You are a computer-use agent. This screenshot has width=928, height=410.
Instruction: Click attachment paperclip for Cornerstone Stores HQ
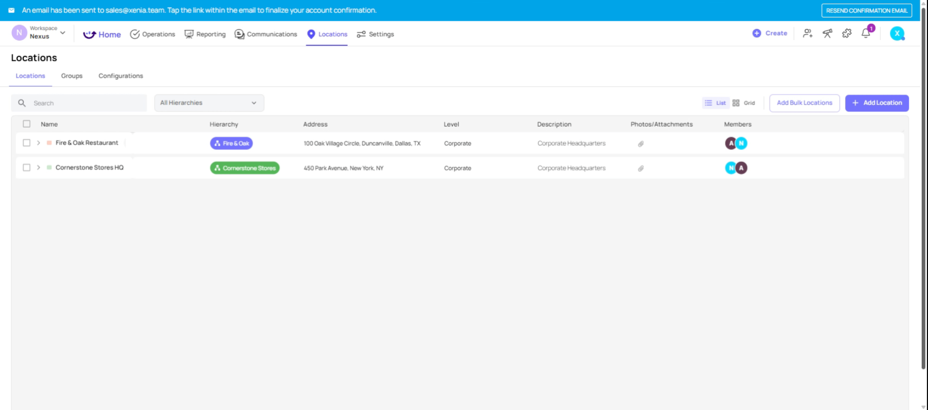click(x=641, y=168)
